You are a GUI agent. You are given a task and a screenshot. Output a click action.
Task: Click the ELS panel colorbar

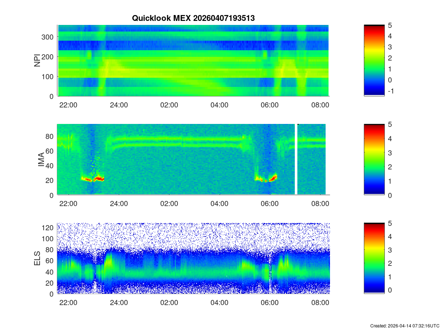[374, 258]
